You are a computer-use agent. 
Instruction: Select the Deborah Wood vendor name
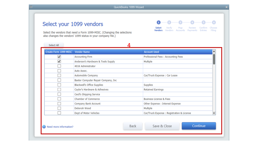click(83, 108)
